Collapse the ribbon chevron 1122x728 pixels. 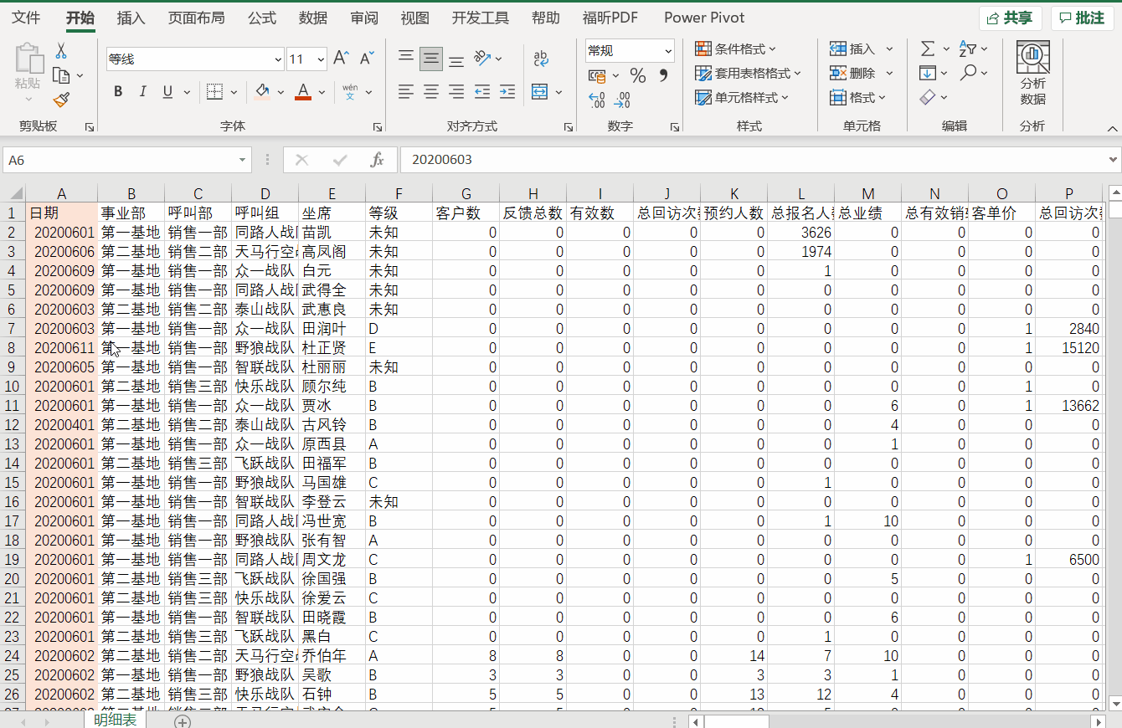pyautogui.click(x=1112, y=128)
